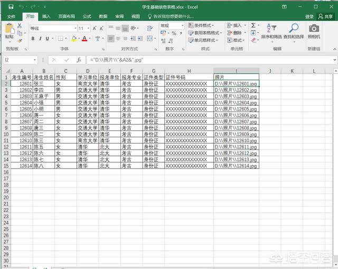
Task: Click the Cut scissors icon
Action: 20,25
